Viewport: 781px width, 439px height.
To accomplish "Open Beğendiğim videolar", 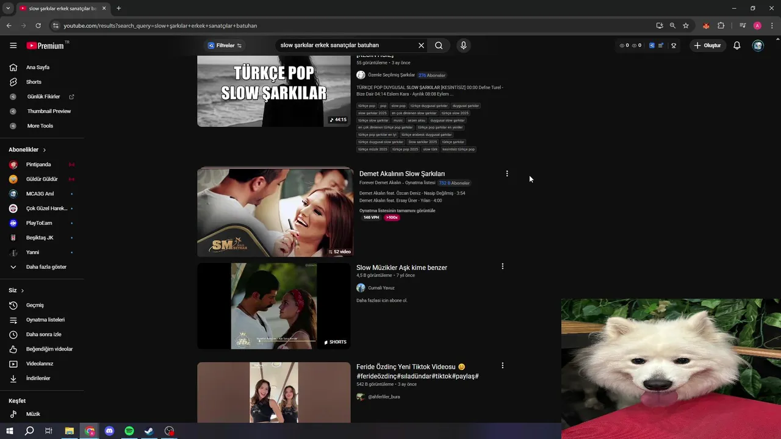I will (x=49, y=349).
